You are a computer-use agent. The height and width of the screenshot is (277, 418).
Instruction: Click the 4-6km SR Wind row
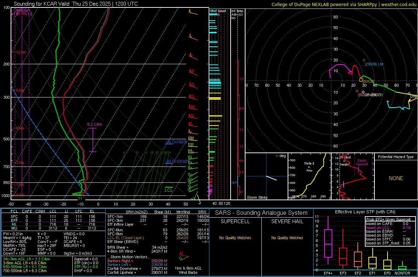(x=137, y=251)
